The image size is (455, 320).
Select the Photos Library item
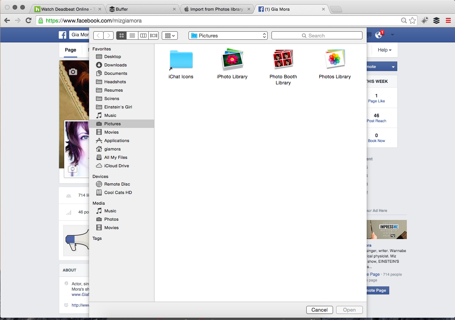(x=335, y=64)
